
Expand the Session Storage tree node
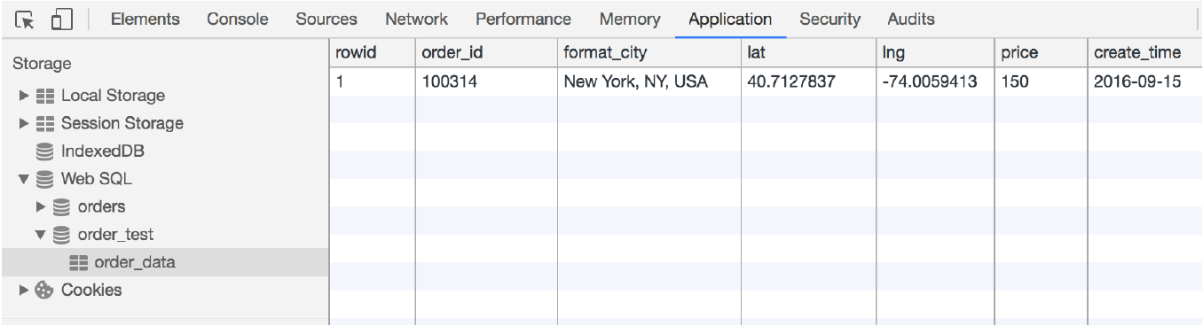tap(24, 123)
